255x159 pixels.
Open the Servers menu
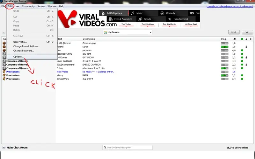coord(41,6)
